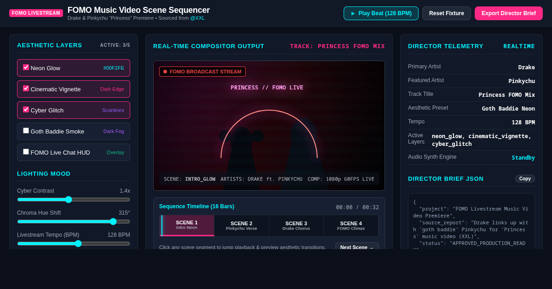
Task: Click Export Director Brief
Action: click(x=509, y=13)
